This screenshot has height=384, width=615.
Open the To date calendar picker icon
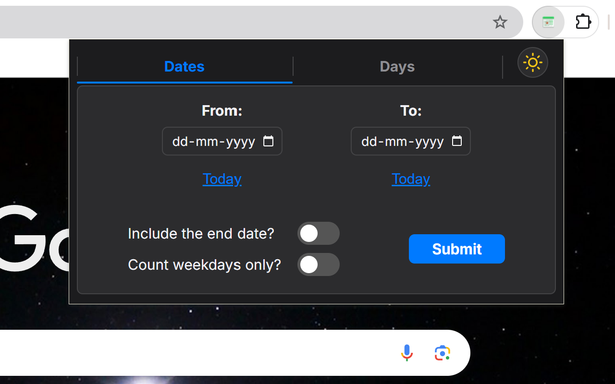(457, 141)
